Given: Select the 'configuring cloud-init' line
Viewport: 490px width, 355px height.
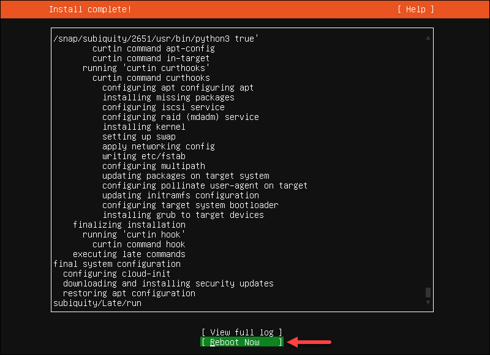Looking at the screenshot, I should click(x=116, y=274).
